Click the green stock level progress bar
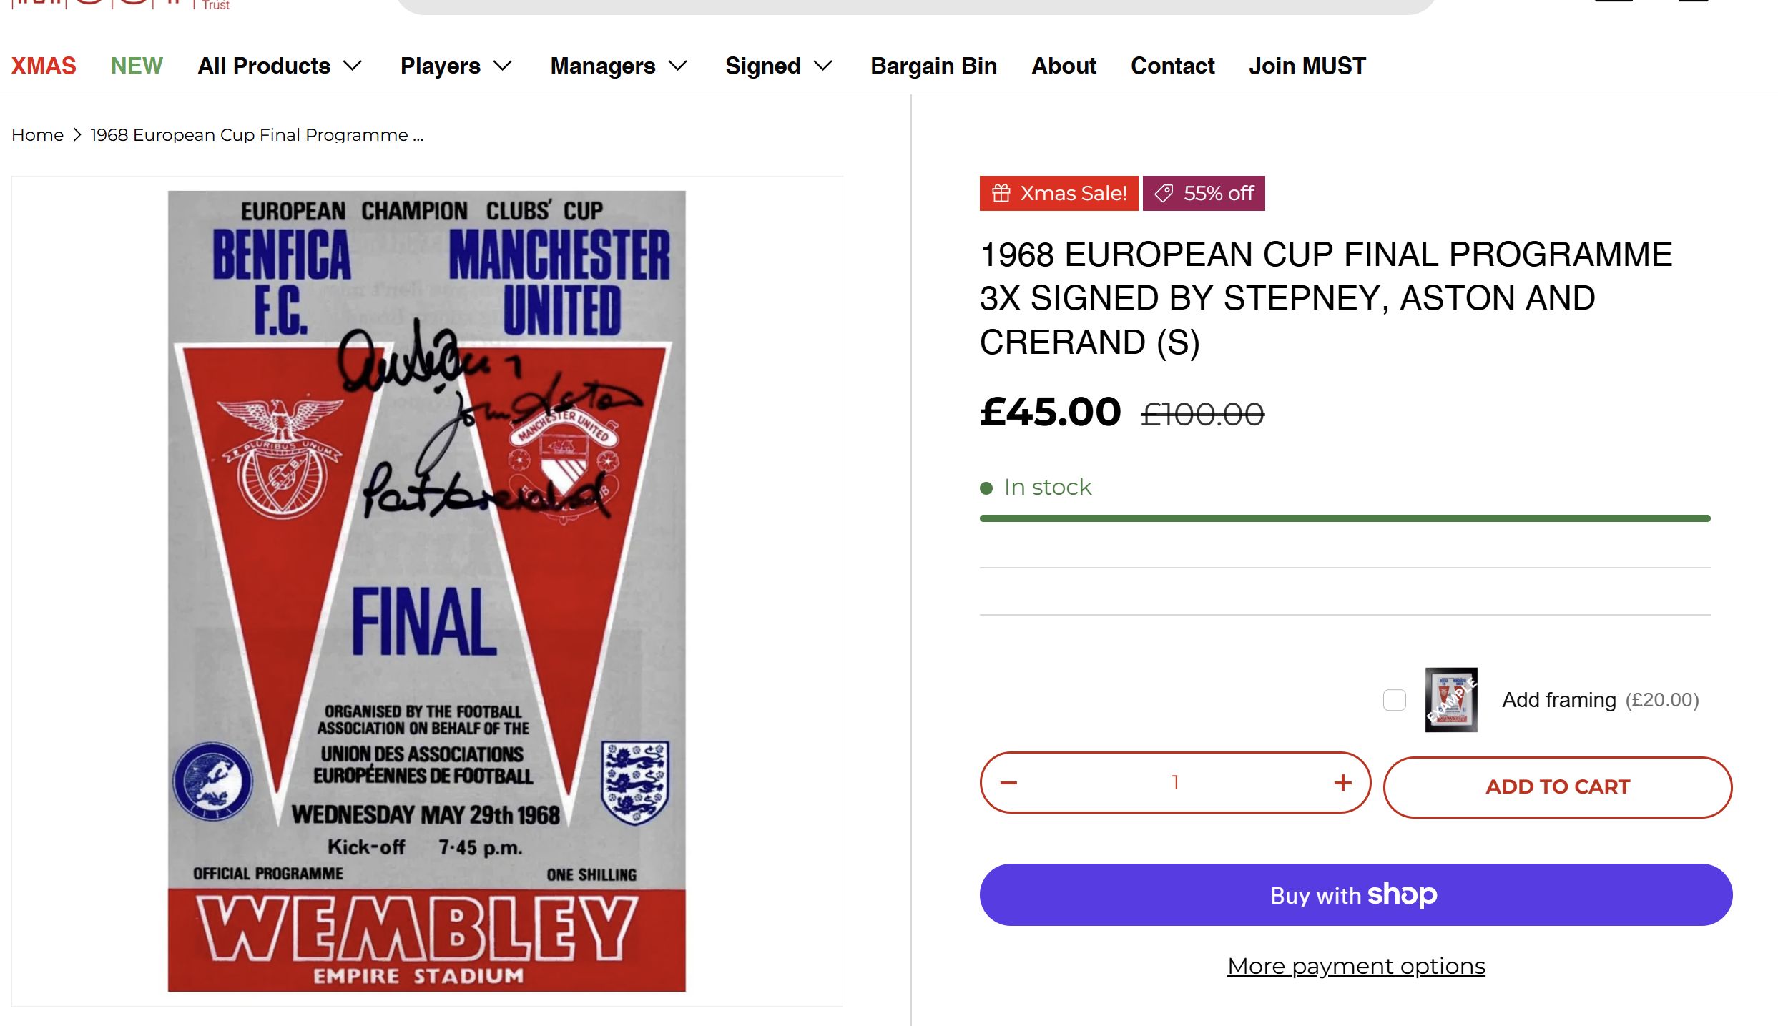The width and height of the screenshot is (1778, 1026). (1345, 518)
